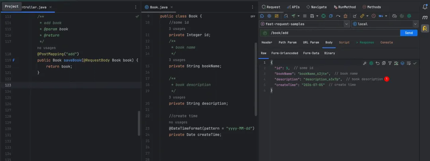Open the Console tab

tap(386, 43)
